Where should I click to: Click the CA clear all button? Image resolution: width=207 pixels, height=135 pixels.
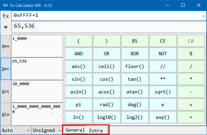click(191, 41)
